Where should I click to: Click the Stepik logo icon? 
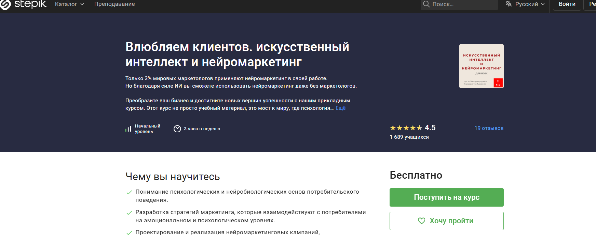(x=5, y=4)
